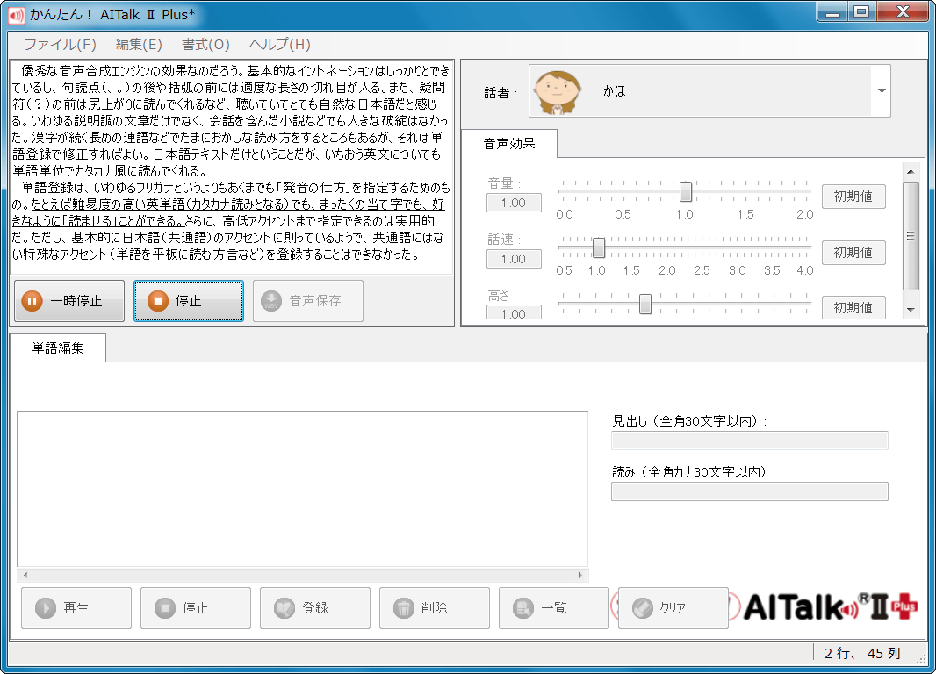Click the bottom 停止 word stop button
The height and width of the screenshot is (674, 936).
click(x=196, y=608)
